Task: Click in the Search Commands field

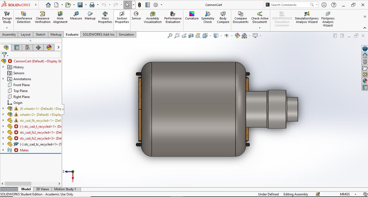Action: coord(289,5)
